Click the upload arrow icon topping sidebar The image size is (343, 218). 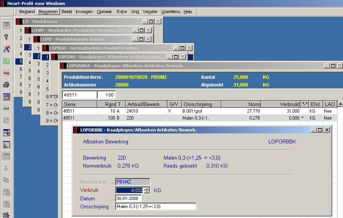click(x=7, y=25)
